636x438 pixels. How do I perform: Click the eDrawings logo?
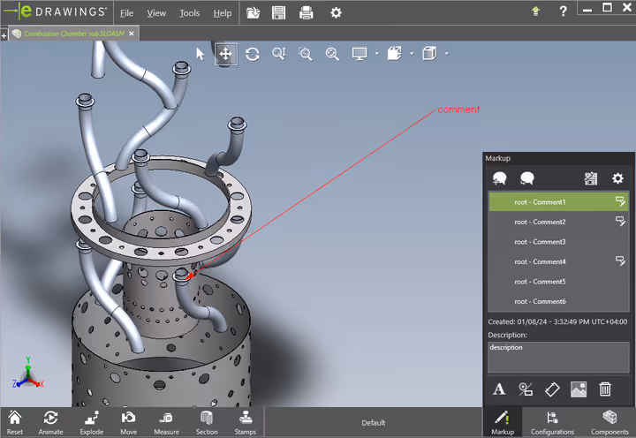point(56,11)
